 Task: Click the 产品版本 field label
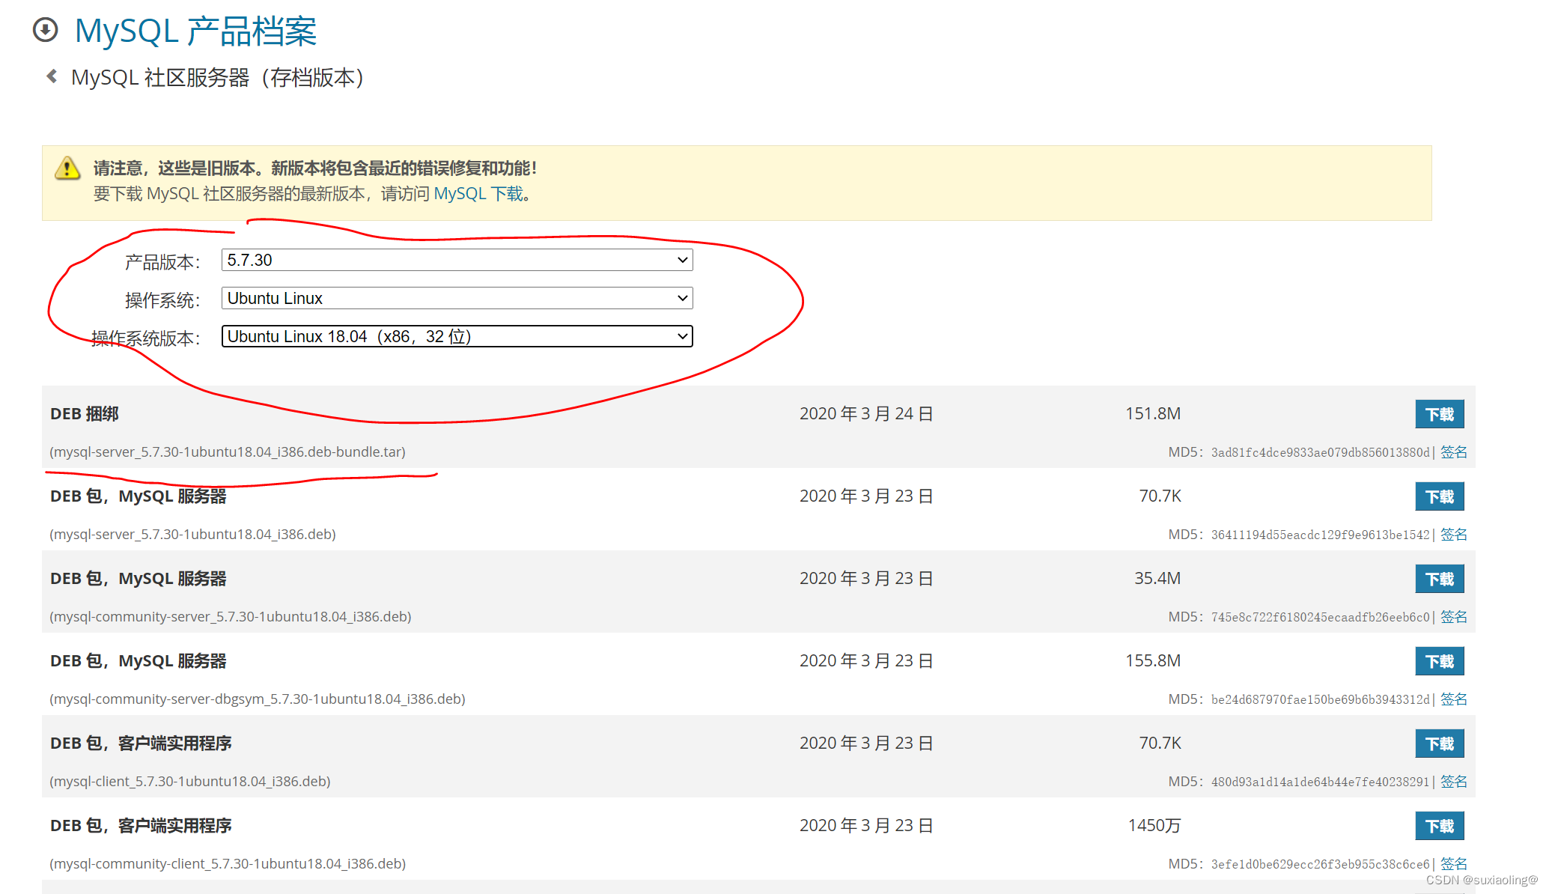click(x=162, y=262)
